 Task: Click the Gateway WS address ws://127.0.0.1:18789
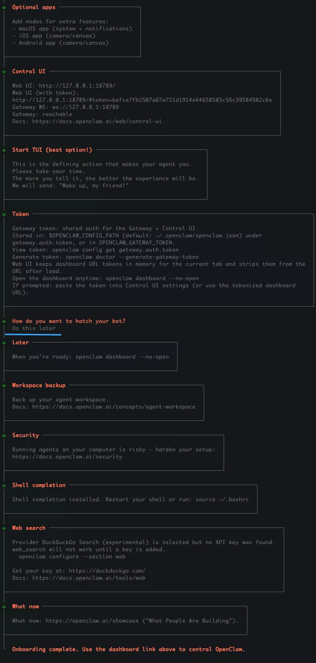coord(86,107)
